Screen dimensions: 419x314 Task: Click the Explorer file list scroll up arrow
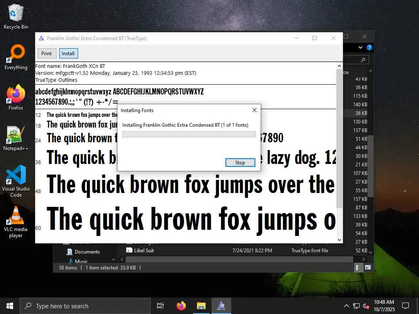point(370,71)
